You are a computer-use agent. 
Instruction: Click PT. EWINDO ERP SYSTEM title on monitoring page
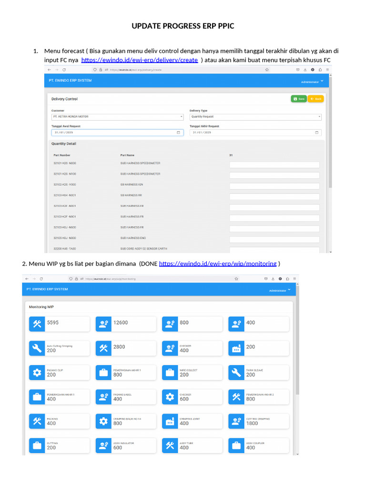tap(47, 289)
